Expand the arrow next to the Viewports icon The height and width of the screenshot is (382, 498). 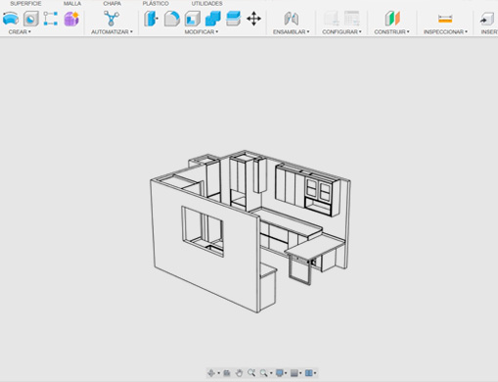(x=315, y=373)
